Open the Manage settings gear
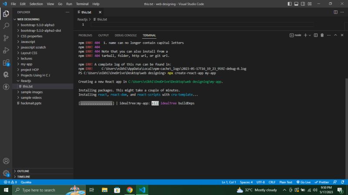The image size is (348, 195). 6,173
